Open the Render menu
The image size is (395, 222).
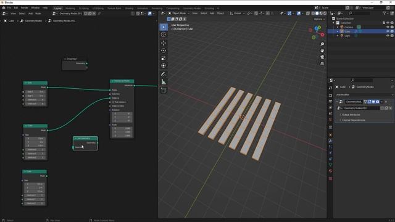[x=25, y=8]
